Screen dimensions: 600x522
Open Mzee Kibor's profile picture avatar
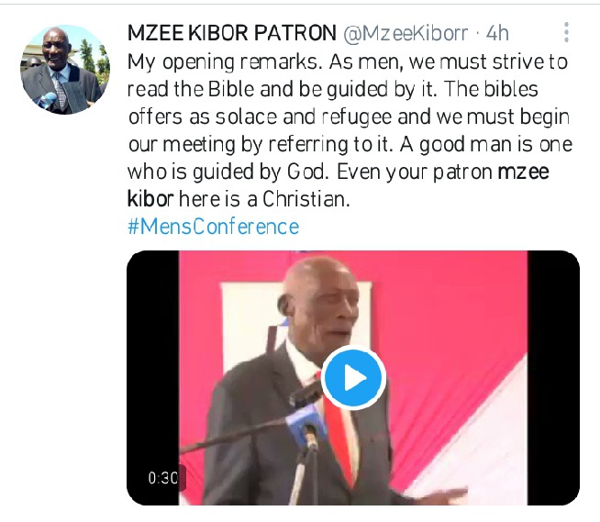pyautogui.click(x=64, y=70)
